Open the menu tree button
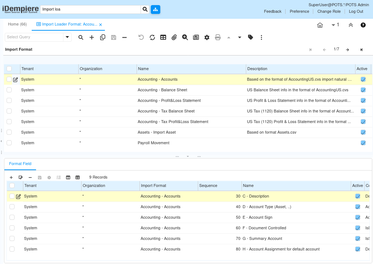373x264 pixels. tap(155, 9)
